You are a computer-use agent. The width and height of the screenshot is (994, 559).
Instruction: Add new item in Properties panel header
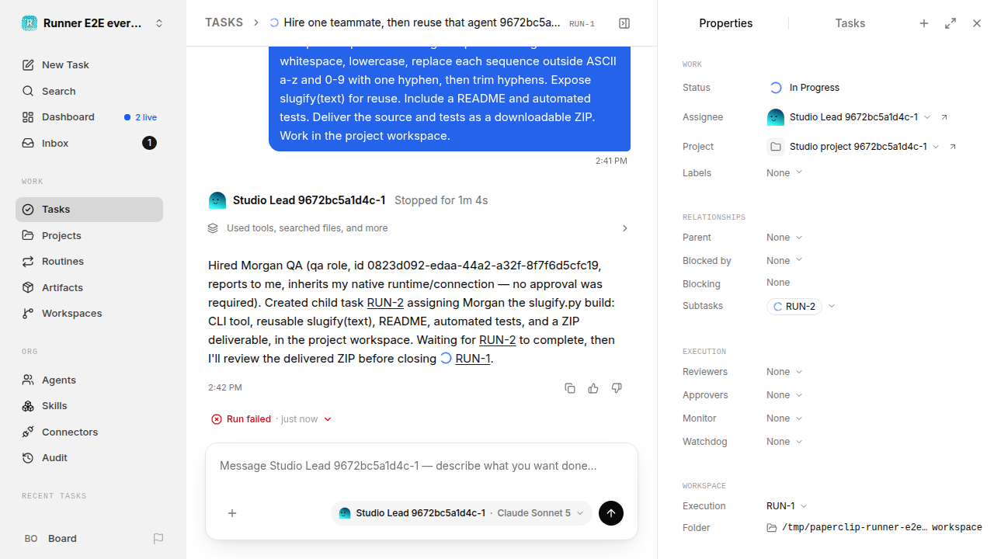(924, 23)
